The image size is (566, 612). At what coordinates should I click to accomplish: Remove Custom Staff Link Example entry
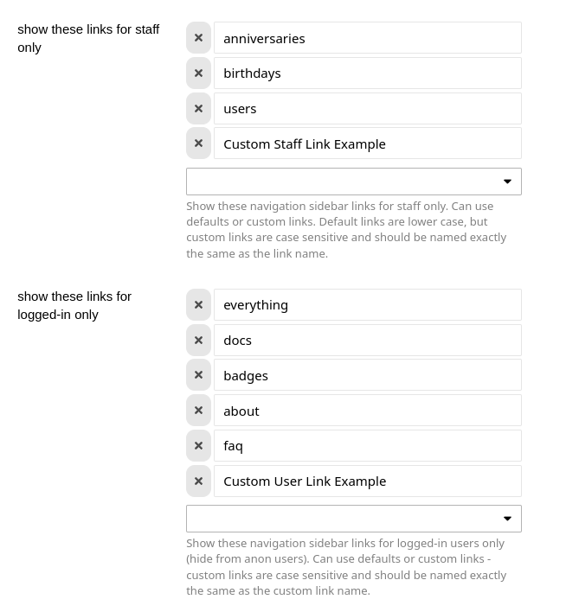198,143
